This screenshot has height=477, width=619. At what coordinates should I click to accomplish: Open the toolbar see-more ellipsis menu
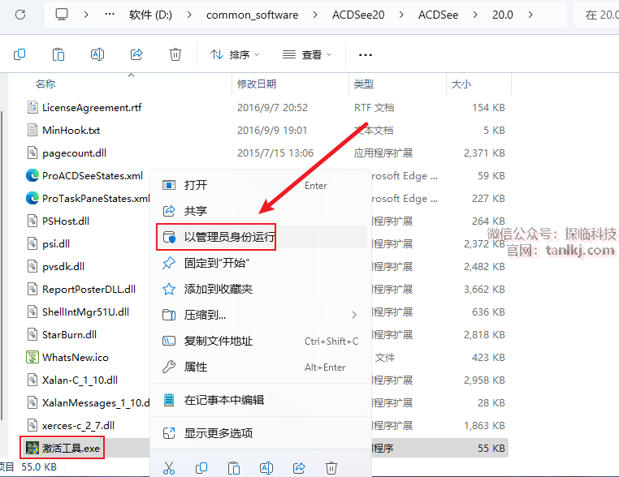pos(366,55)
